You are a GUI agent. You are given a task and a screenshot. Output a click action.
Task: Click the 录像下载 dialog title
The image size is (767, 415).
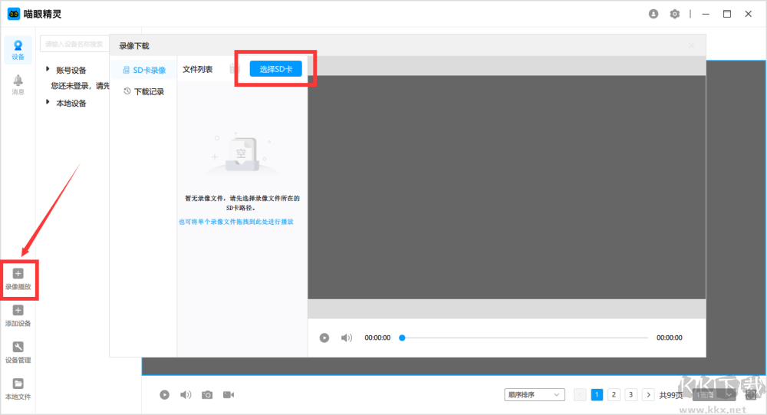[134, 46]
